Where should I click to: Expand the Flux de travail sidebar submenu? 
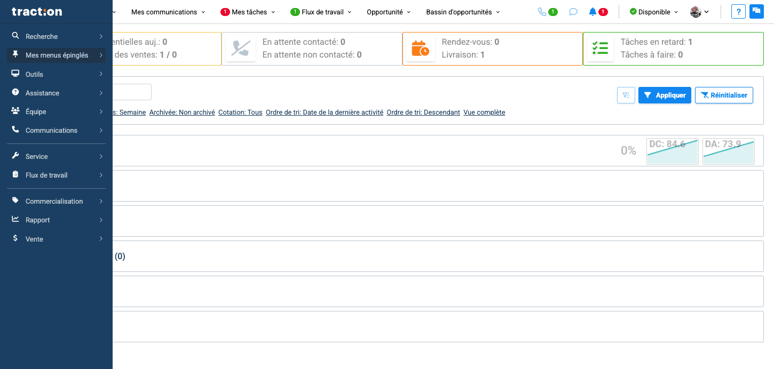56,175
